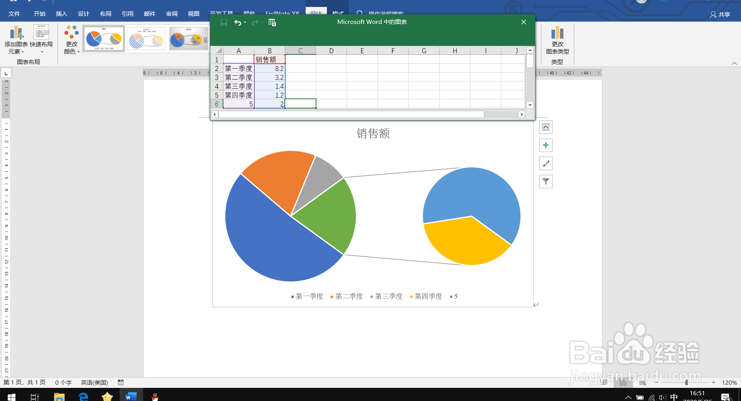This screenshot has width=741, height=401.
Task: Click ruler tab selector button
Action: (6, 73)
